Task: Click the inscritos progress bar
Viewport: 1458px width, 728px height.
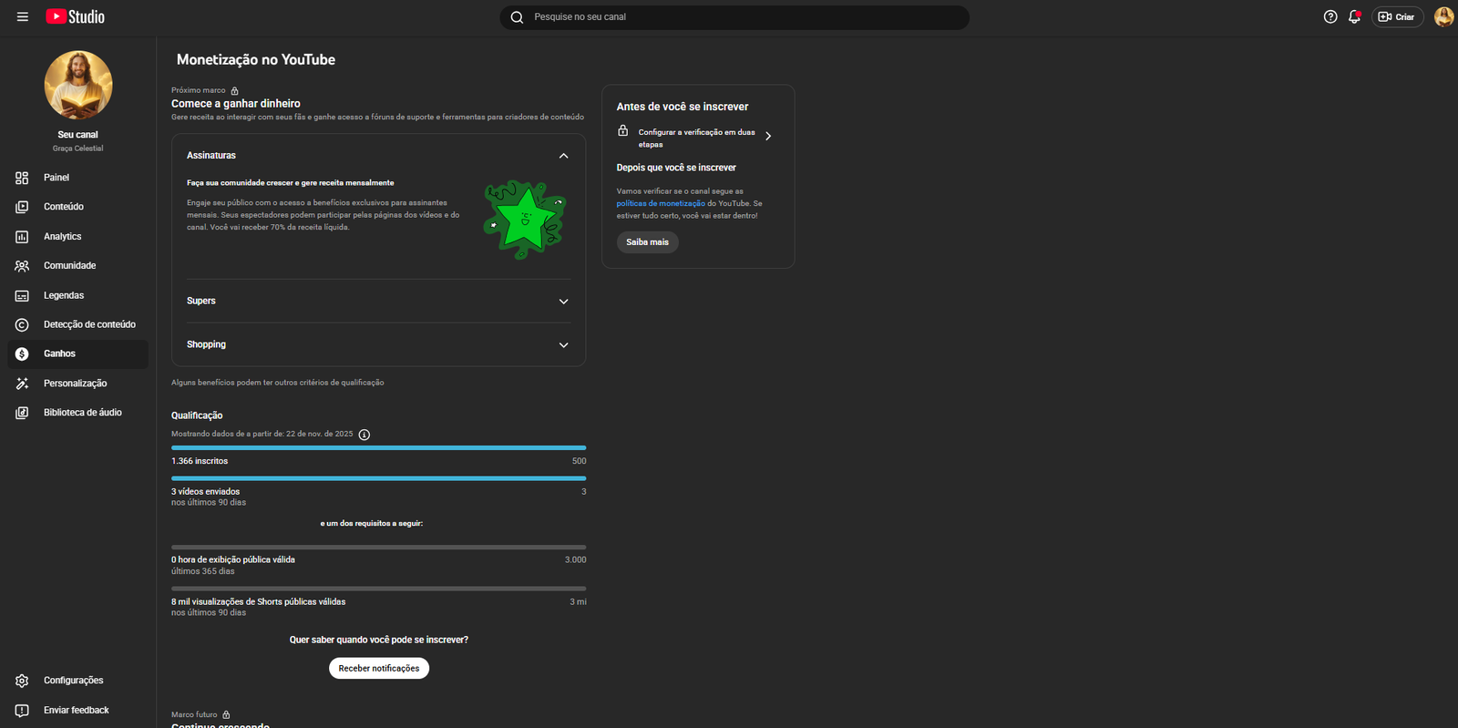Action: pos(378,448)
